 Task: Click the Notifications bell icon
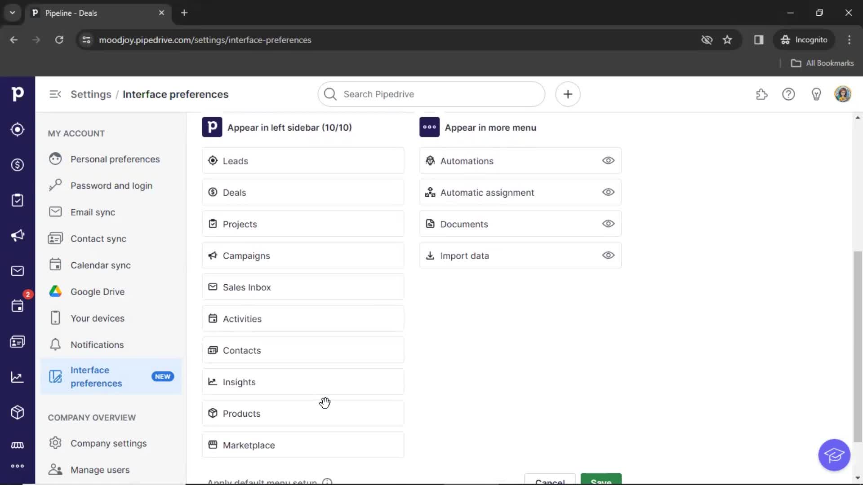[55, 344]
